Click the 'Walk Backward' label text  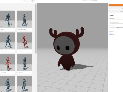(x=21, y=73)
